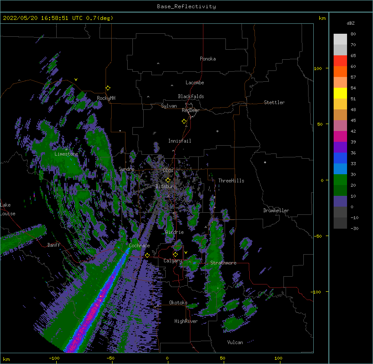This screenshot has height=364, width=373.
Task: Click the Sundre town label
Action: [x=126, y=169]
